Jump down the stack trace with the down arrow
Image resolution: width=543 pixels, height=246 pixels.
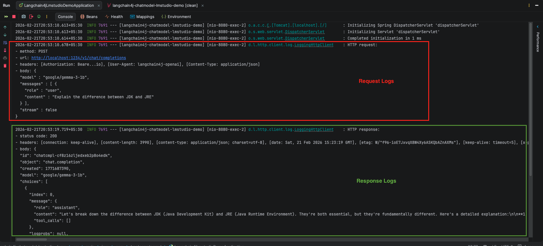[5, 35]
